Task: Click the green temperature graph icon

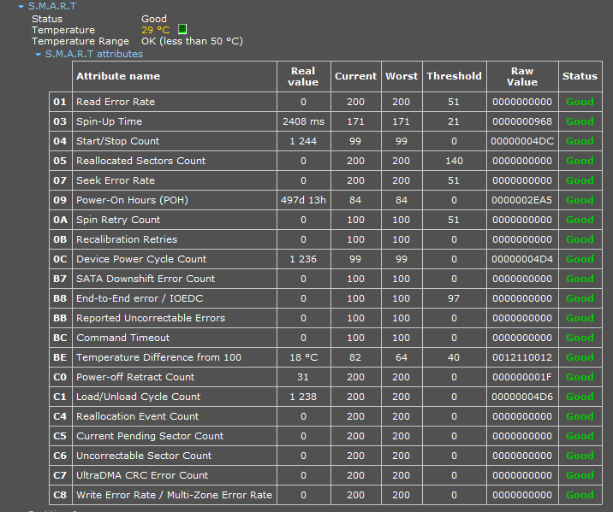Action: [x=182, y=30]
